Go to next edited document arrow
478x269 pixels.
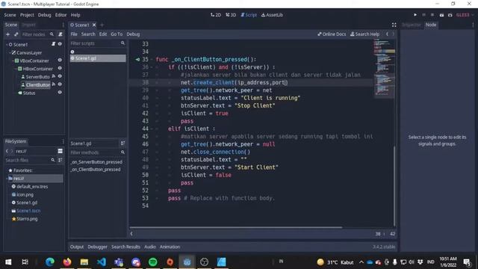click(x=394, y=34)
